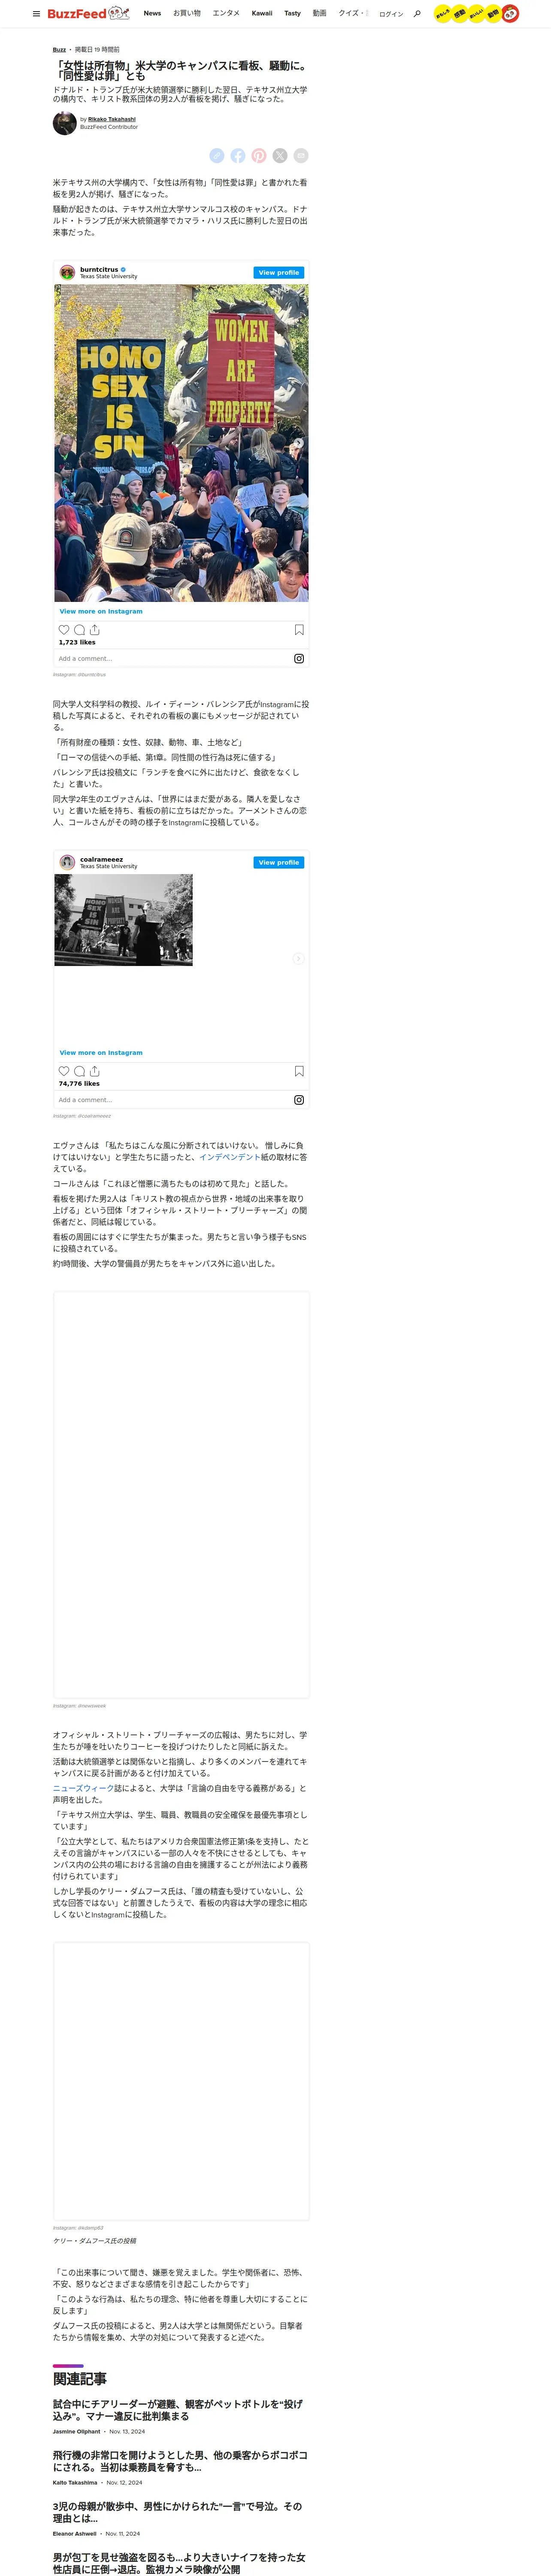Open comments on the burntcitrus Instagram post
Image resolution: width=551 pixels, height=2576 pixels.
pos(79,630)
